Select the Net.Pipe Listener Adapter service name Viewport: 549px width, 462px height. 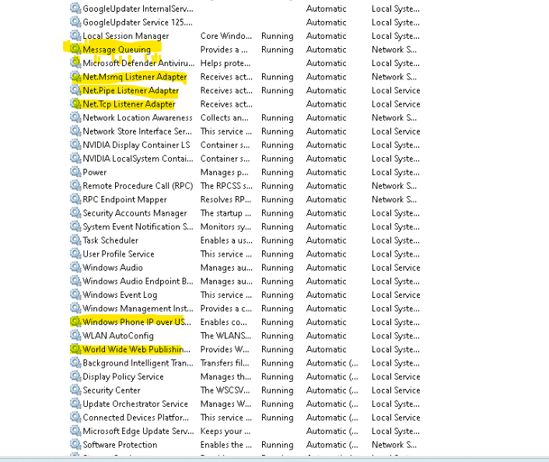(131, 90)
